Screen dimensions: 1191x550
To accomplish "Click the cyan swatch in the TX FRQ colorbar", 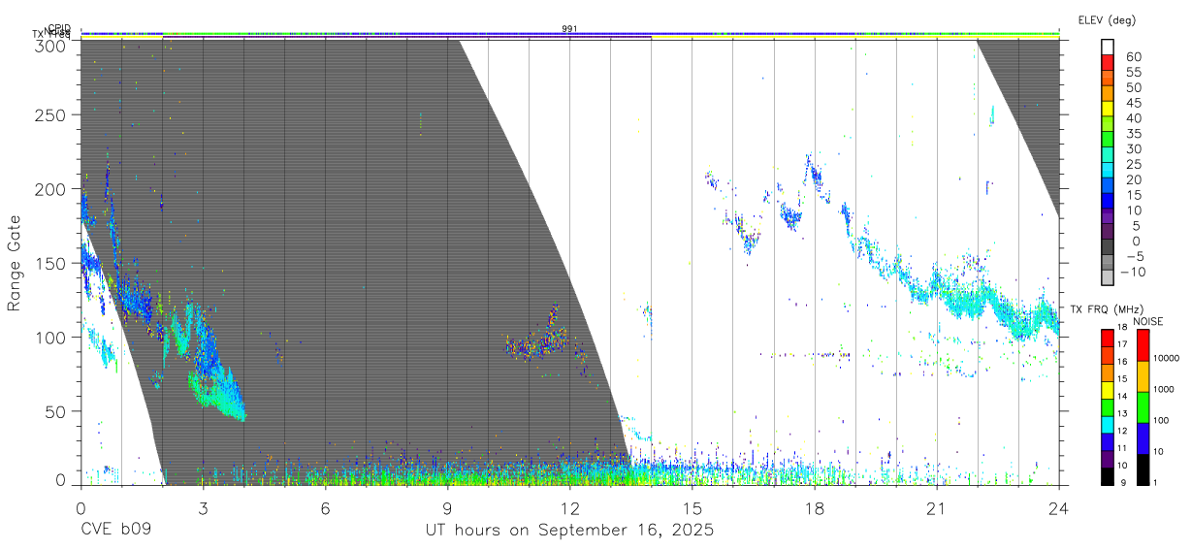I will coord(1108,425).
